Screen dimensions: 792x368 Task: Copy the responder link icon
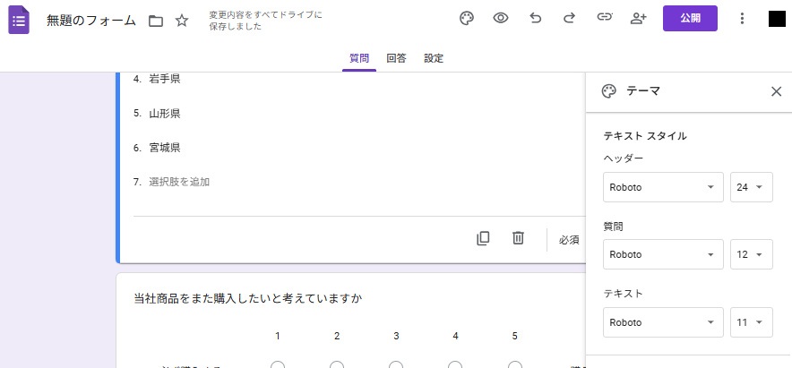604,19
